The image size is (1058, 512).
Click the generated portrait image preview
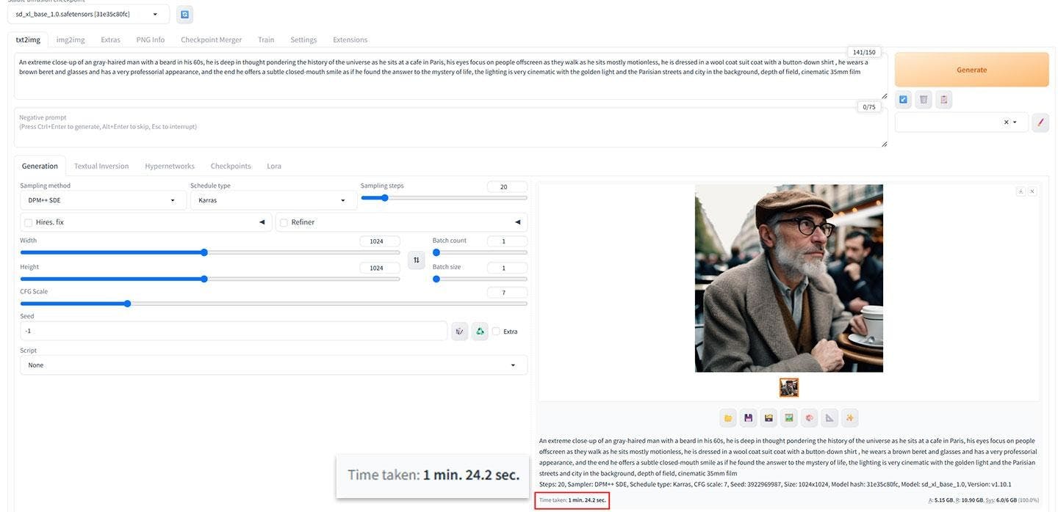pyautogui.click(x=789, y=278)
